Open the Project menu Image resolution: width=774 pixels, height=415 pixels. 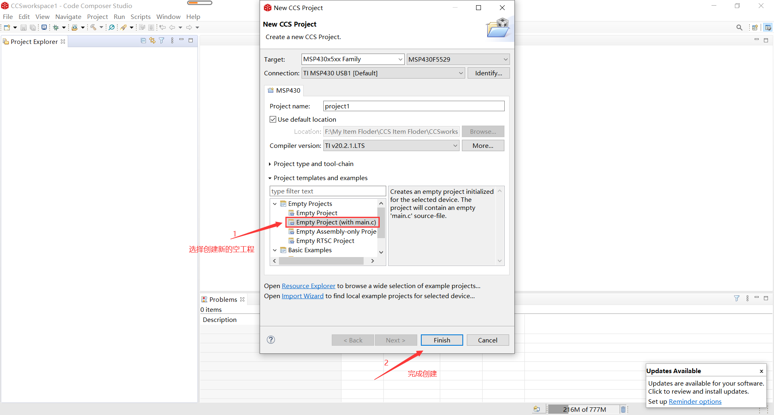click(x=98, y=17)
